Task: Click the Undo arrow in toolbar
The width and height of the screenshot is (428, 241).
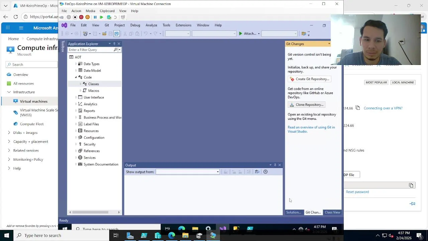Action: (x=145, y=33)
